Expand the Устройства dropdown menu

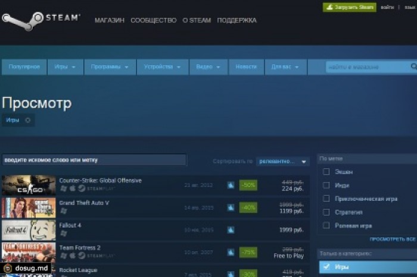(x=163, y=67)
